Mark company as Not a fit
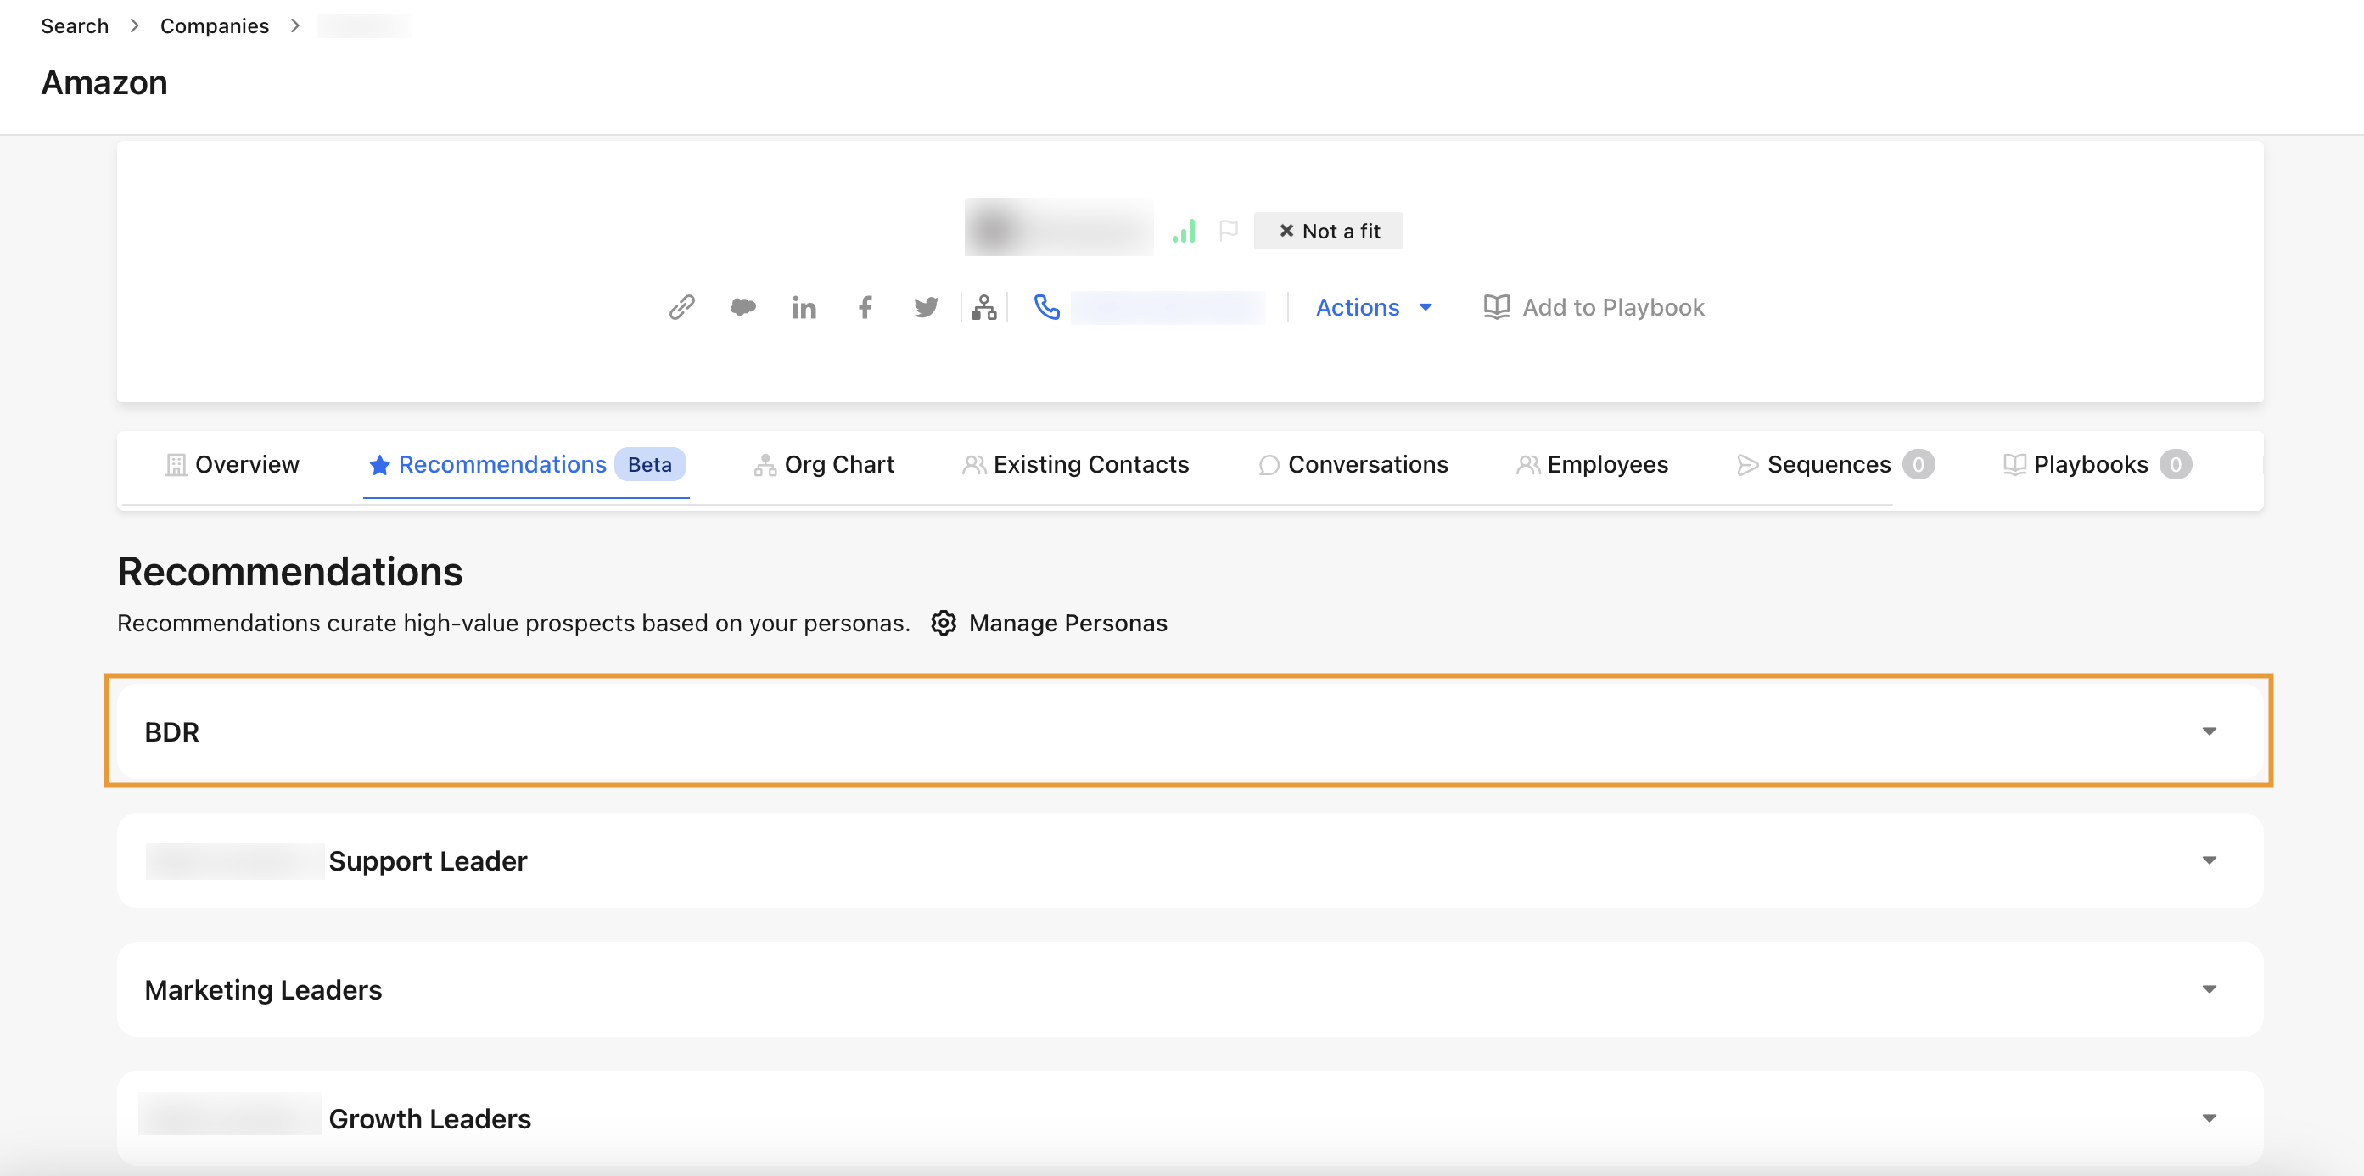This screenshot has height=1176, width=2364. tap(1328, 231)
